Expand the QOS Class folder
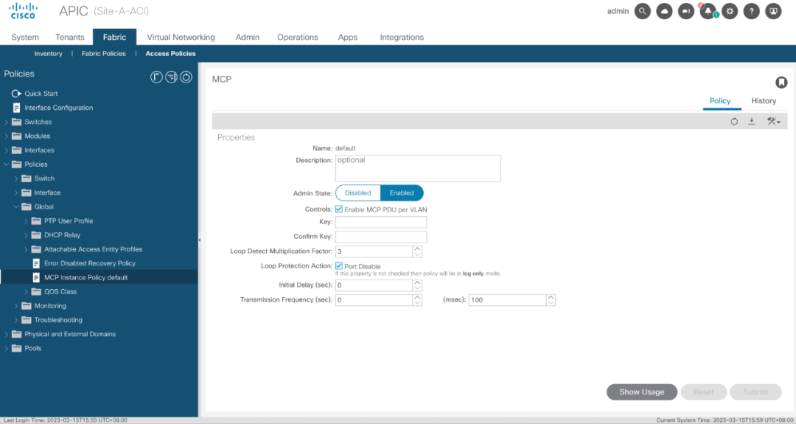Viewport: 796px width, 424px height. pyautogui.click(x=27, y=292)
